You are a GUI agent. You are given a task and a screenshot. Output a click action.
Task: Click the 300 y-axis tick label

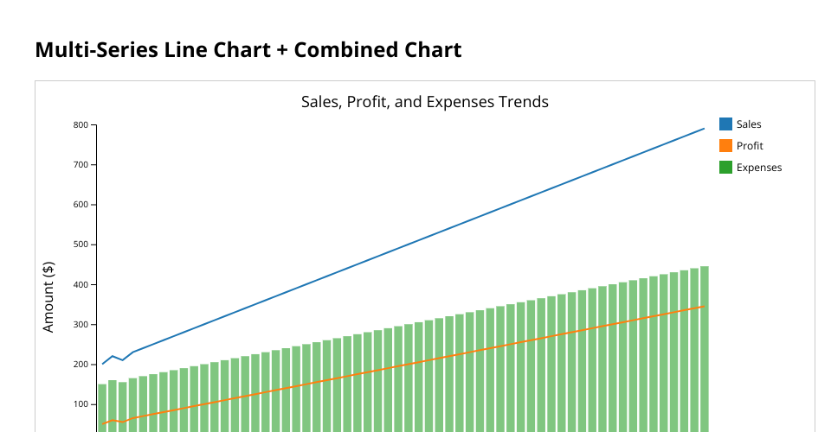[x=81, y=325]
